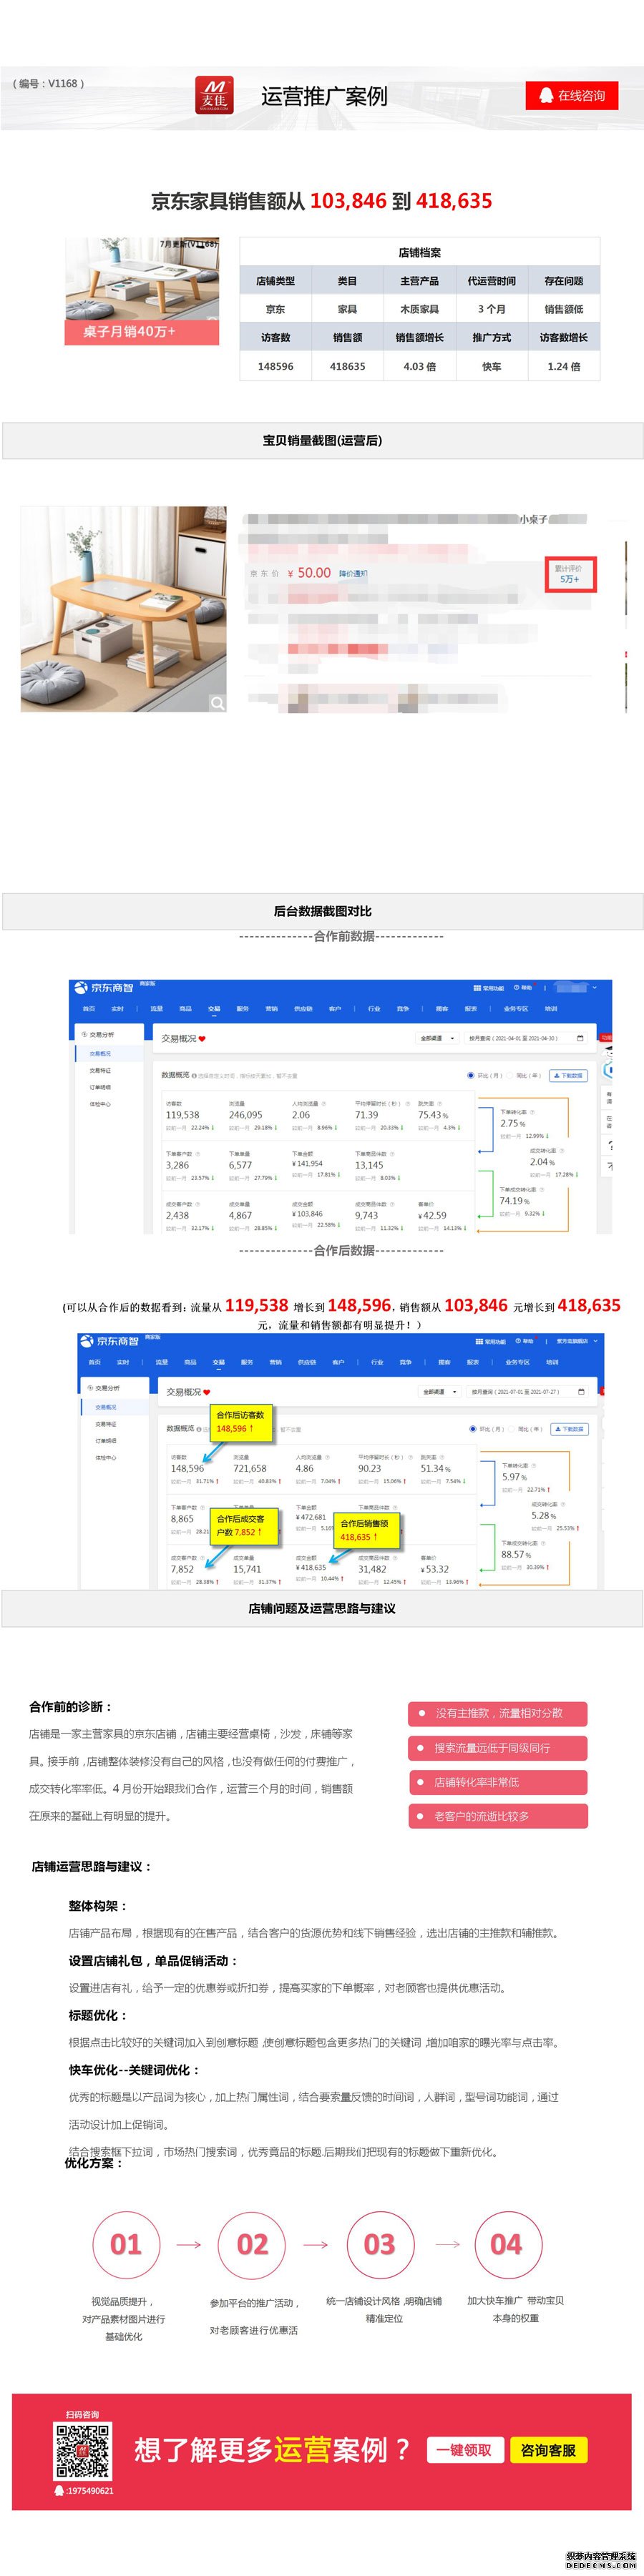Viewport: 644px width, 2576px height.
Task: Expand the 官方旗舰店 account dropdown
Action: pos(577,1341)
